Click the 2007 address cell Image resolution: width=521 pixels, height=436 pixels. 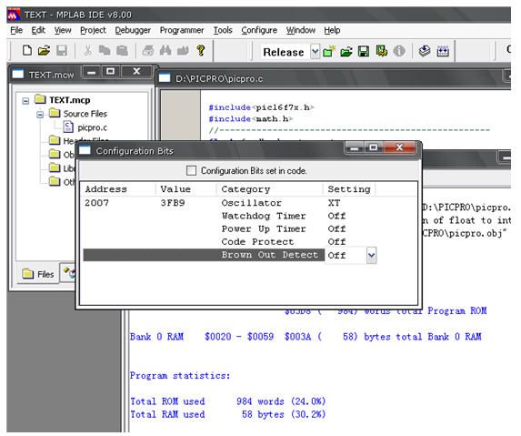96,203
